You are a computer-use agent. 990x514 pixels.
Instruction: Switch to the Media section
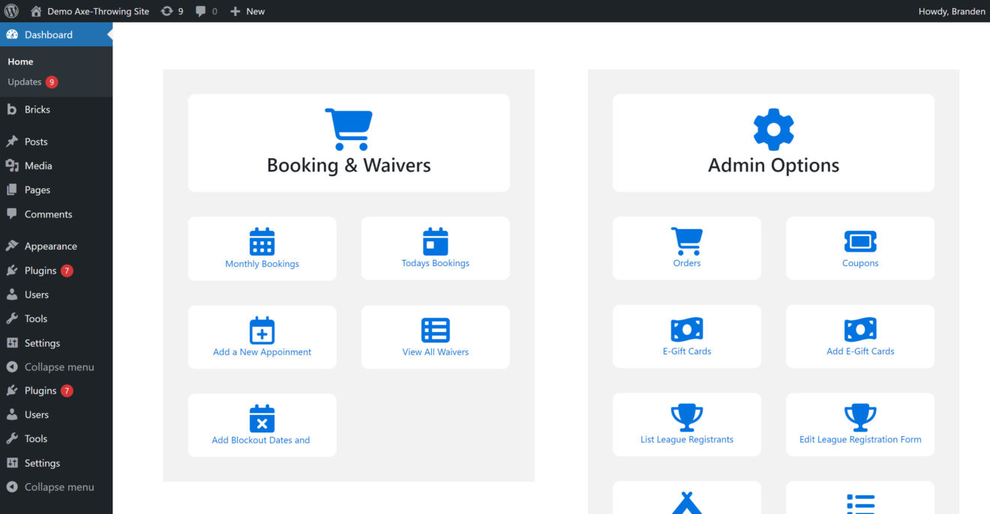[x=39, y=165]
